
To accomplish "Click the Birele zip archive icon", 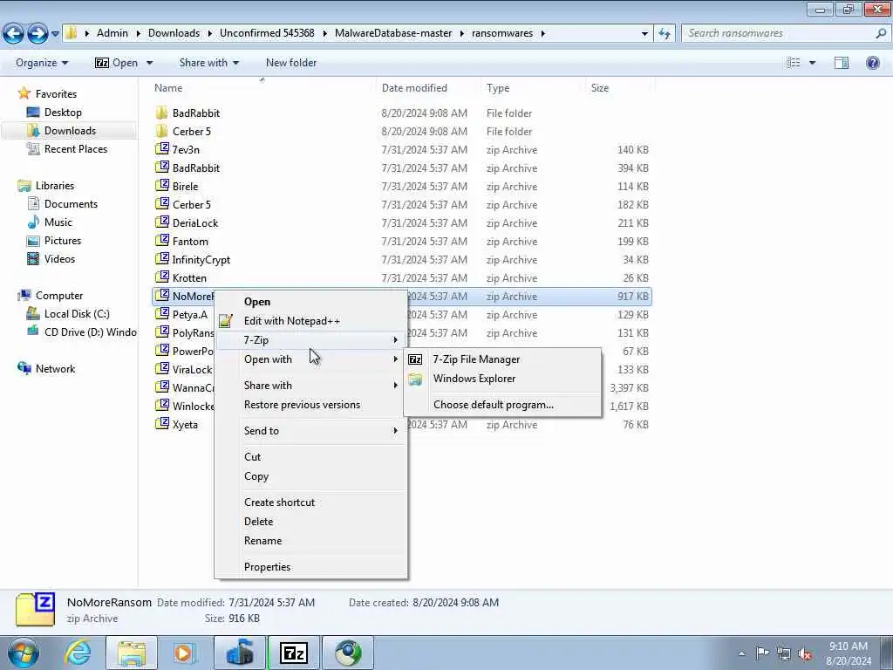I will coord(162,186).
